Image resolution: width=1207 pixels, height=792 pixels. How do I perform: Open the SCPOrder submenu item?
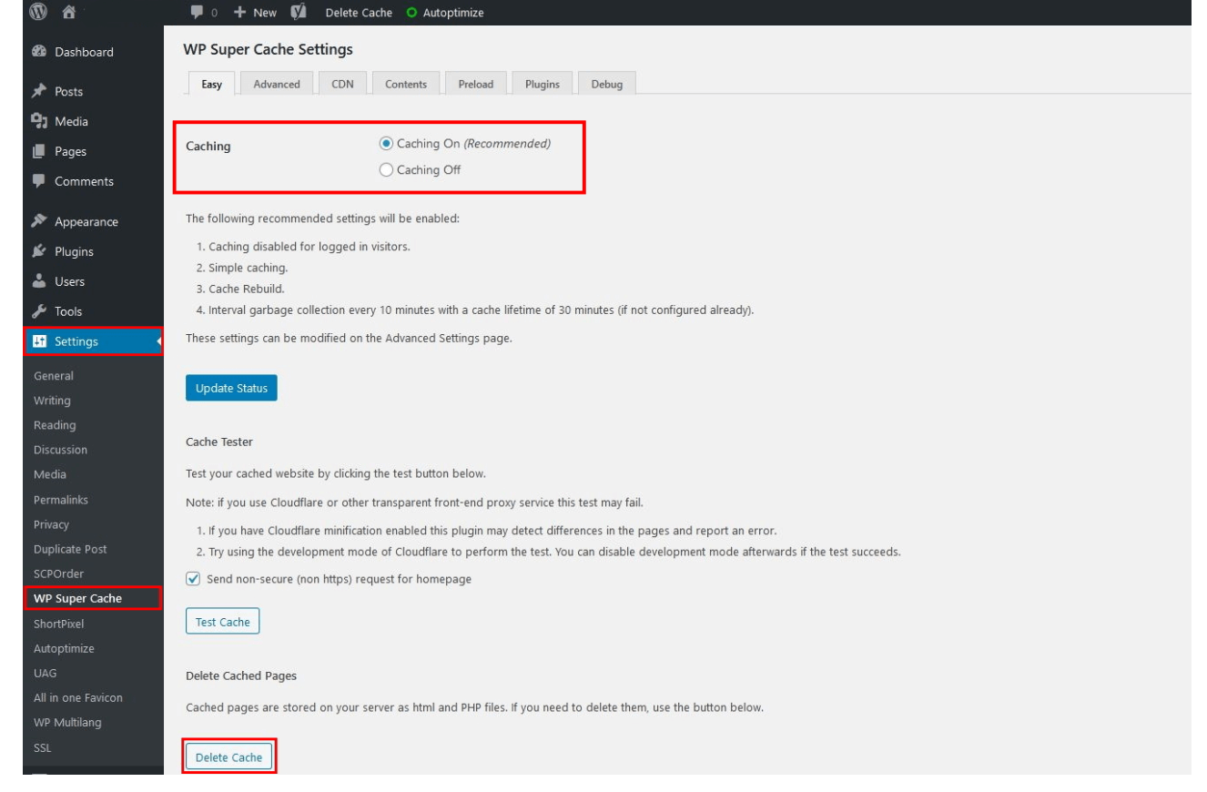[58, 574]
